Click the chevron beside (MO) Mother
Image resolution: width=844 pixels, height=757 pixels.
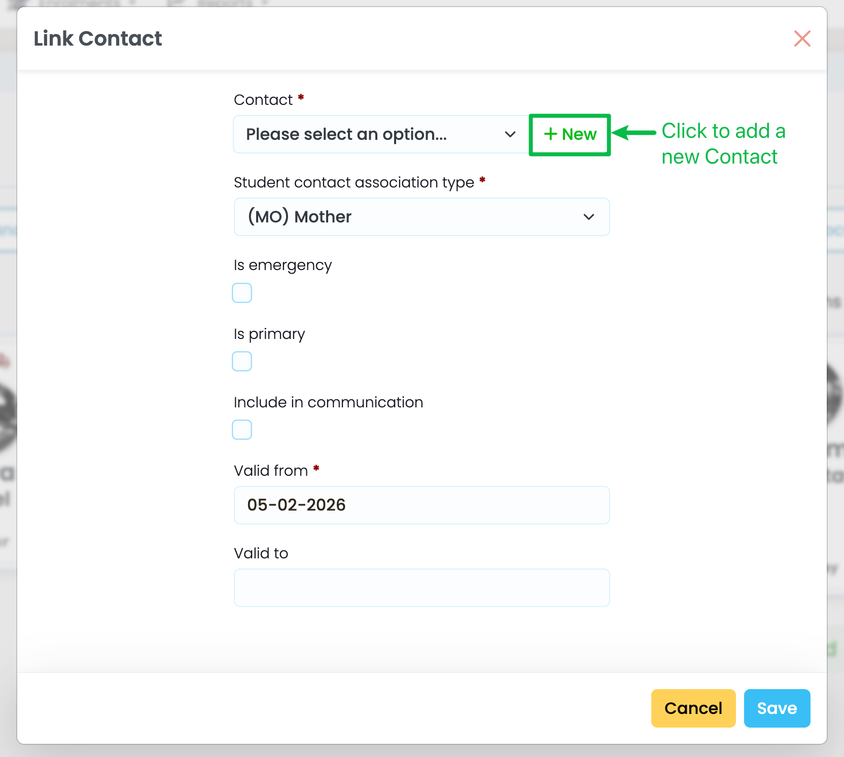588,217
